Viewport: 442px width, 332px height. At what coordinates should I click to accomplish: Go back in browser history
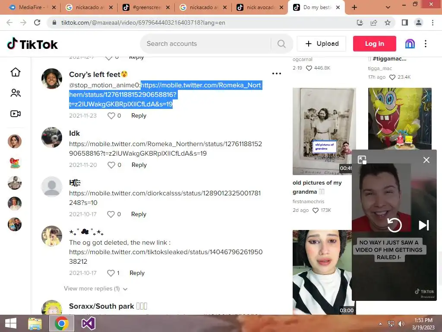coord(9,22)
